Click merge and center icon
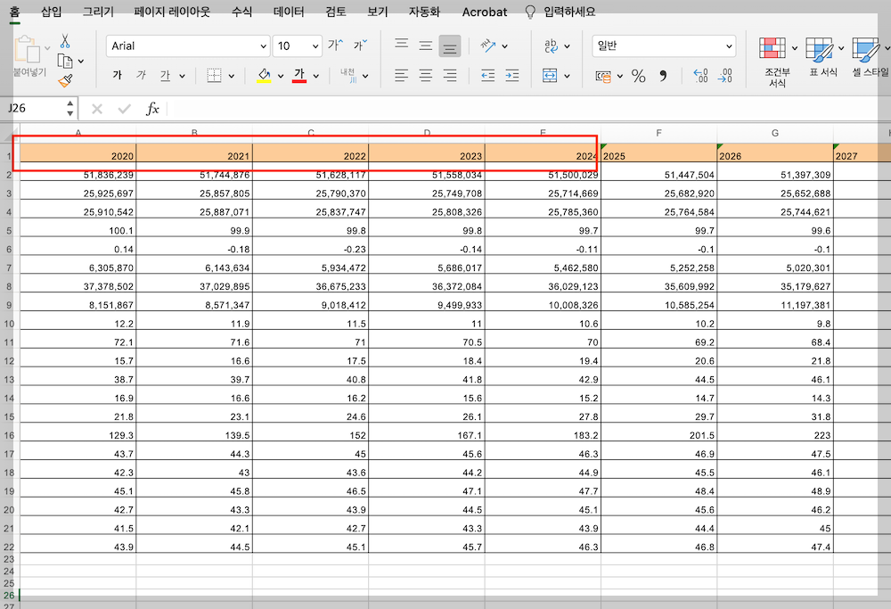 click(550, 75)
